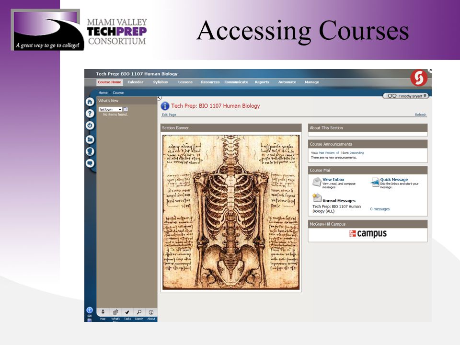Viewport: 460px width, 345px height.
Task: Click the skeleton Section Banner image
Action: point(231,212)
